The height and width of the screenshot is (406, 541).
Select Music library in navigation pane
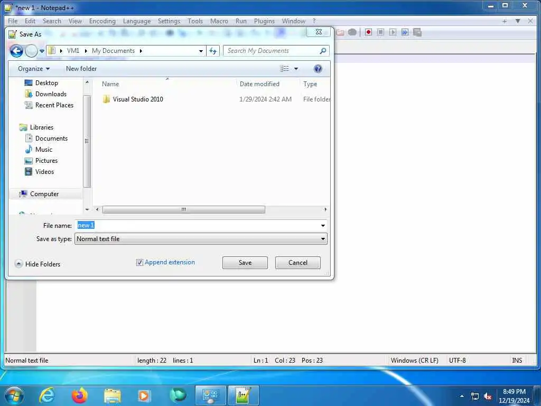point(43,150)
